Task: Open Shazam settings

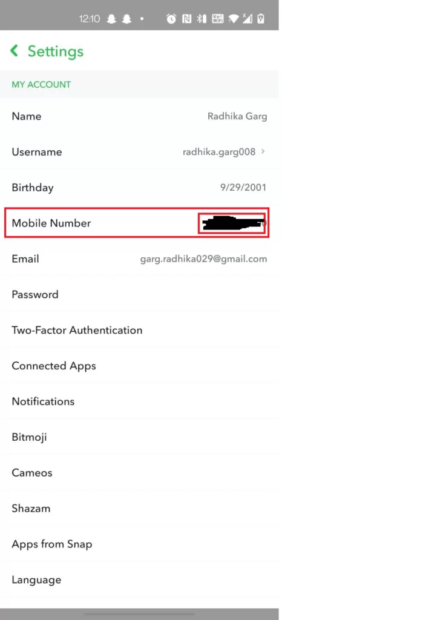Action: (139, 508)
